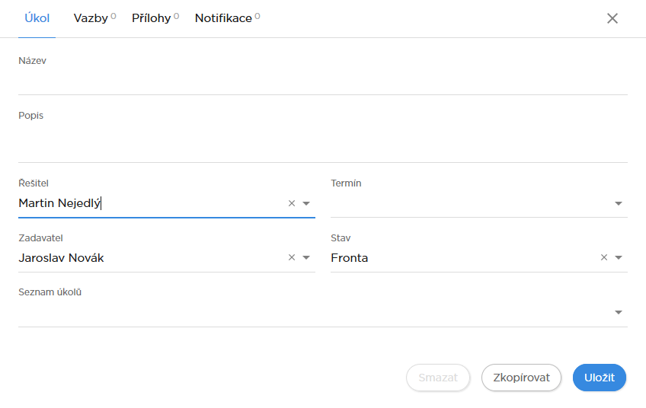Open the Přílohy tab
Screen dimensions: 646x408
point(151,18)
